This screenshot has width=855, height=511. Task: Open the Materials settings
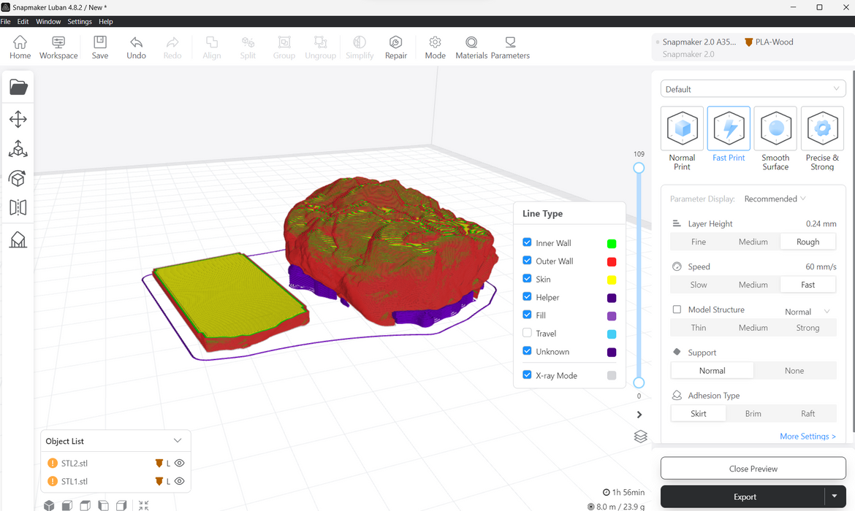tap(471, 47)
